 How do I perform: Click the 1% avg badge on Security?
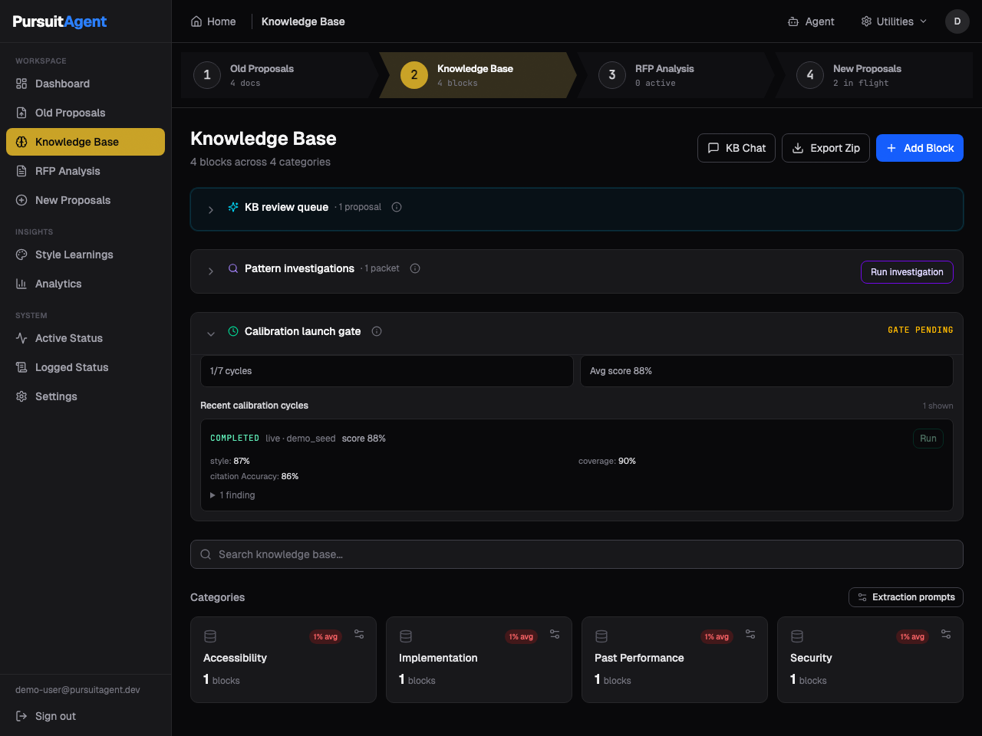click(912, 636)
